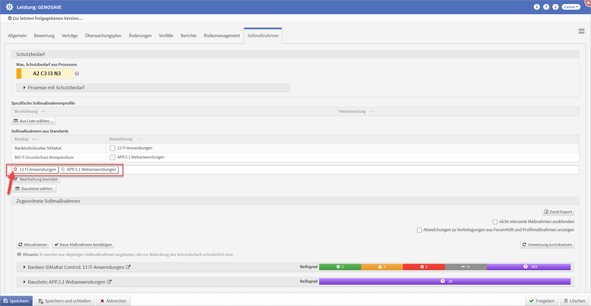Click the red trash icon for 13 IT-Anwendungen
This screenshot has width=591, height=306.
(x=16, y=169)
